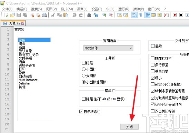This screenshot has height=133, width=189.
Task: Select 自动完成 in the preferences list
Action: click(34, 76)
